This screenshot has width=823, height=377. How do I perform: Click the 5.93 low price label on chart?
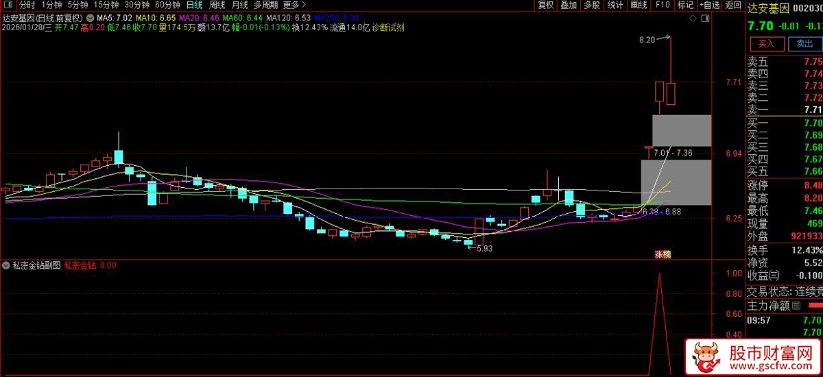[485, 248]
